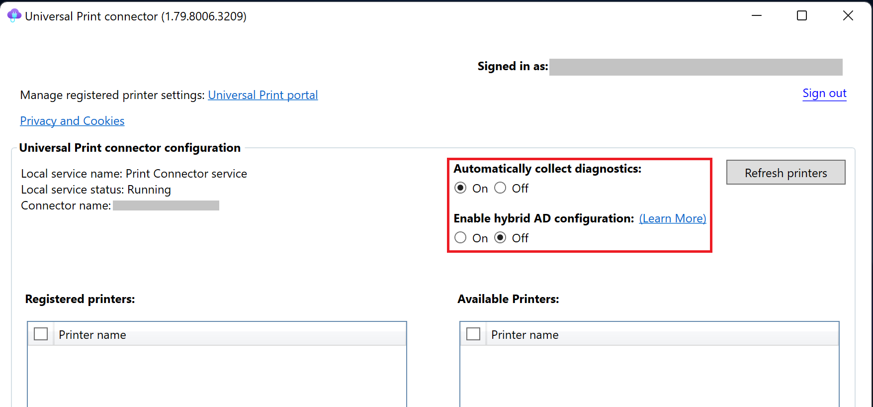Maximize the Universal Print connector window
The height and width of the screenshot is (407, 873).
tap(802, 16)
